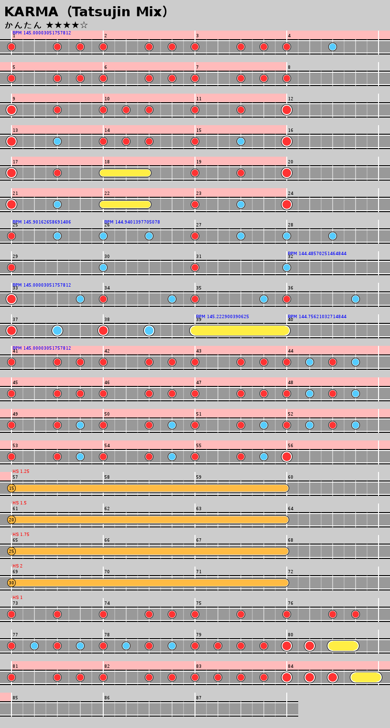Click the BPM 144.48570251464844 marker
Screen dimensions: 390x728
click(x=317, y=254)
